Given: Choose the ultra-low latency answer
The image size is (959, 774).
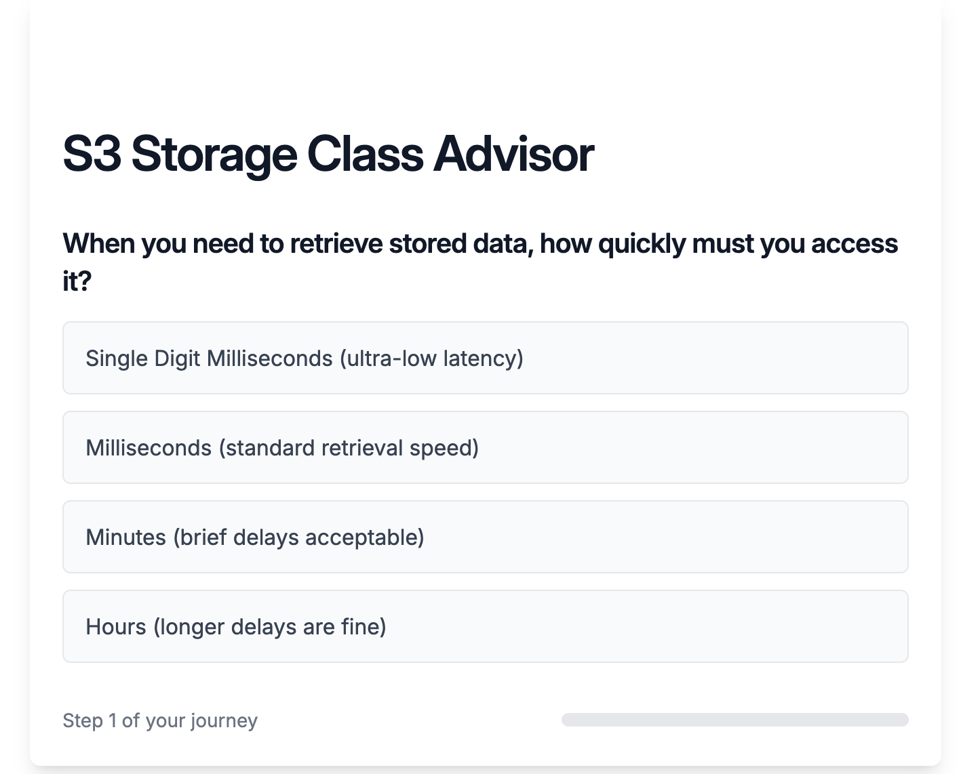Looking at the screenshot, I should coord(486,358).
